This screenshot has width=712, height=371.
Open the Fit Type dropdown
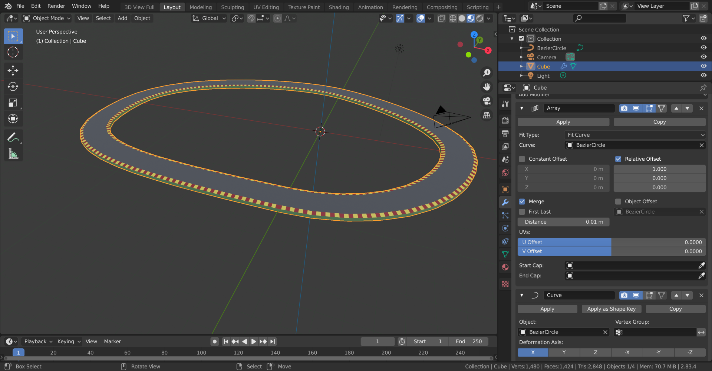[x=635, y=135]
